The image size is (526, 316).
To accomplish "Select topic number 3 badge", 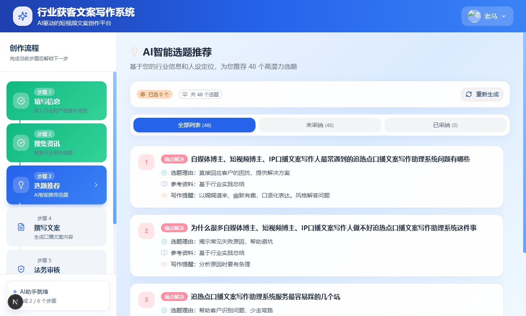I will pyautogui.click(x=146, y=300).
